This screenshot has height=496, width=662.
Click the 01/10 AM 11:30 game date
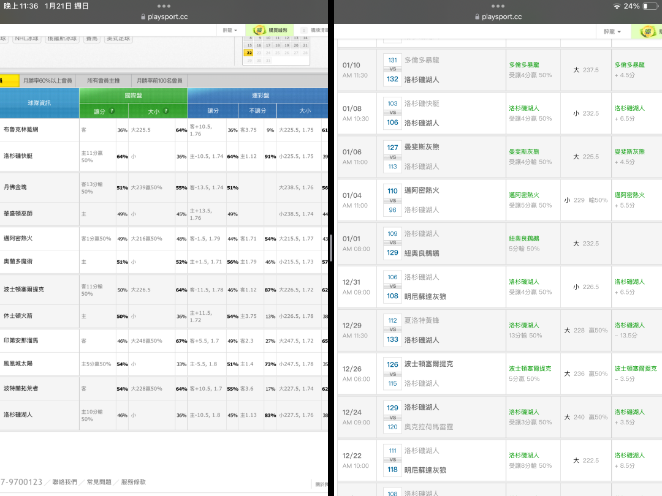(355, 70)
